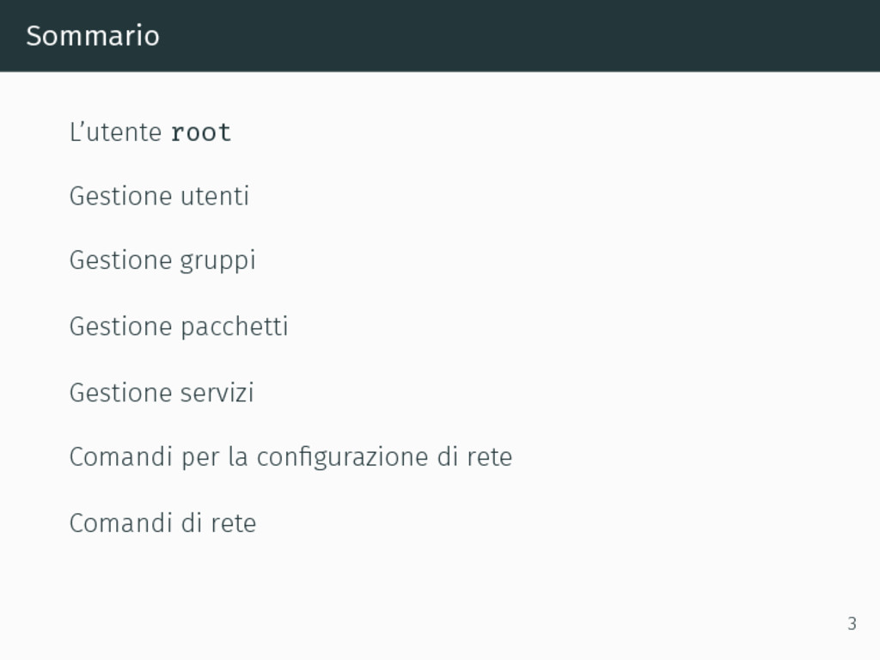Click the word "gruppi"
Image resolution: width=880 pixels, height=660 pixels.
(x=217, y=262)
